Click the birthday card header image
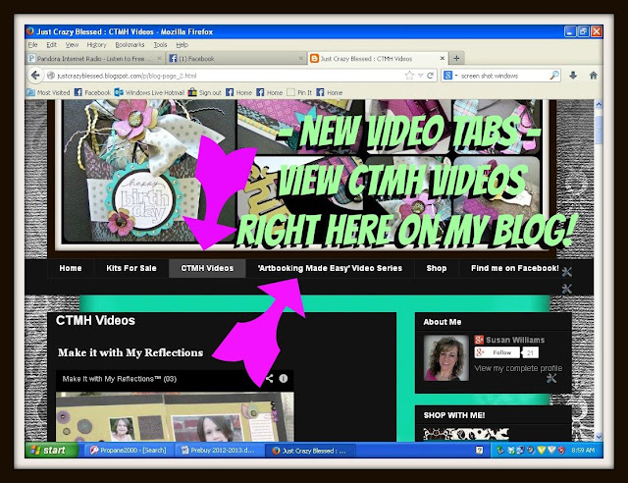The height and width of the screenshot is (483, 628). tap(149, 171)
